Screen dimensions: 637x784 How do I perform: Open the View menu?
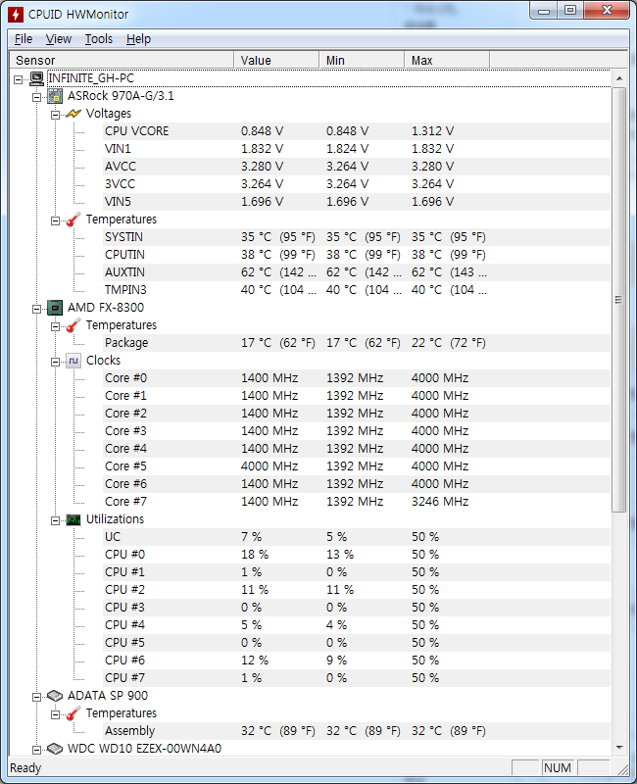tap(59, 39)
